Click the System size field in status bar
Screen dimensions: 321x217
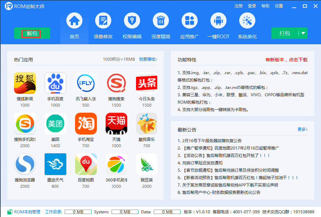coord(125,212)
